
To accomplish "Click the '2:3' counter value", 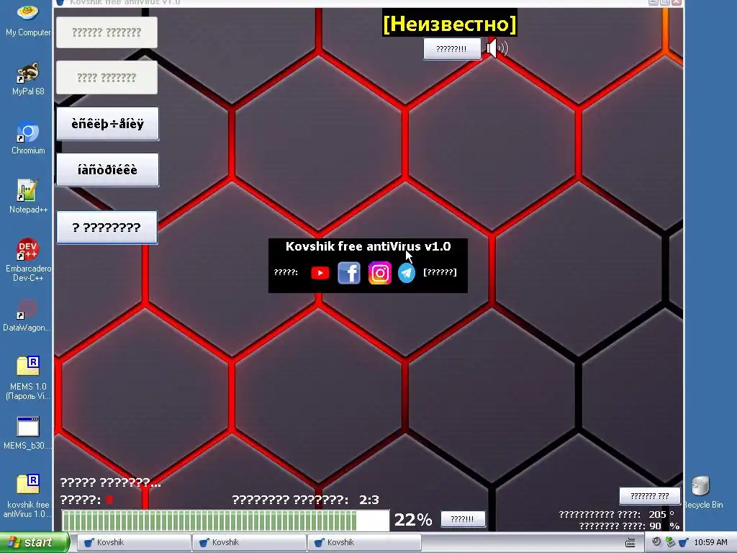I will coord(369,500).
